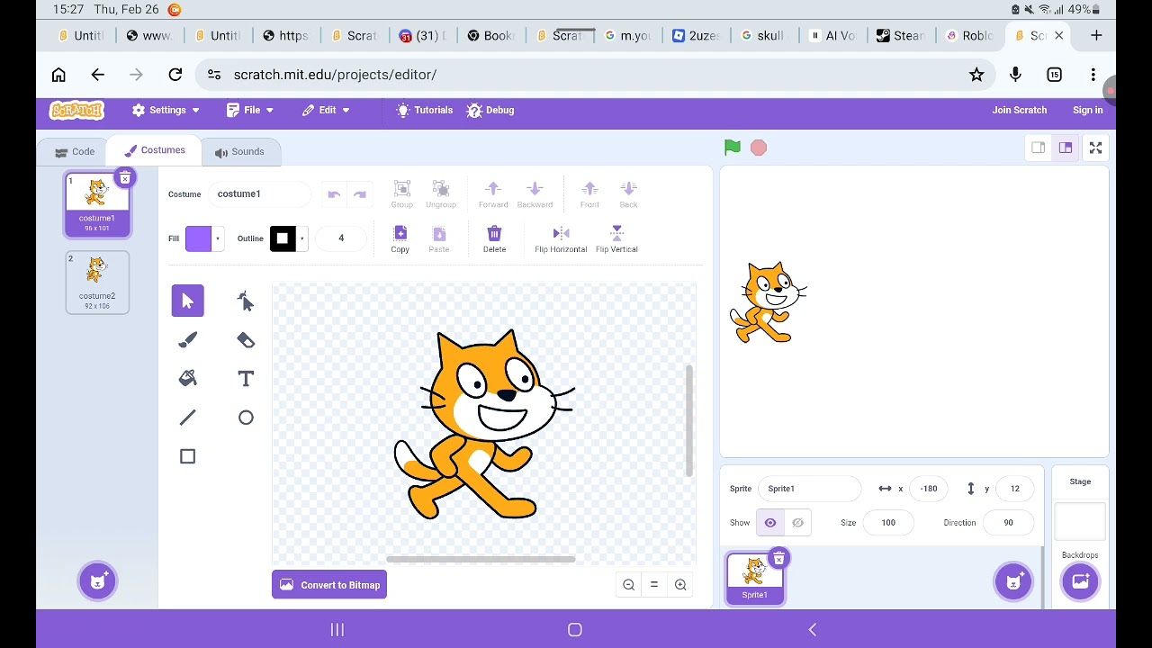
Task: Click the Join Scratch link
Action: [1020, 110]
